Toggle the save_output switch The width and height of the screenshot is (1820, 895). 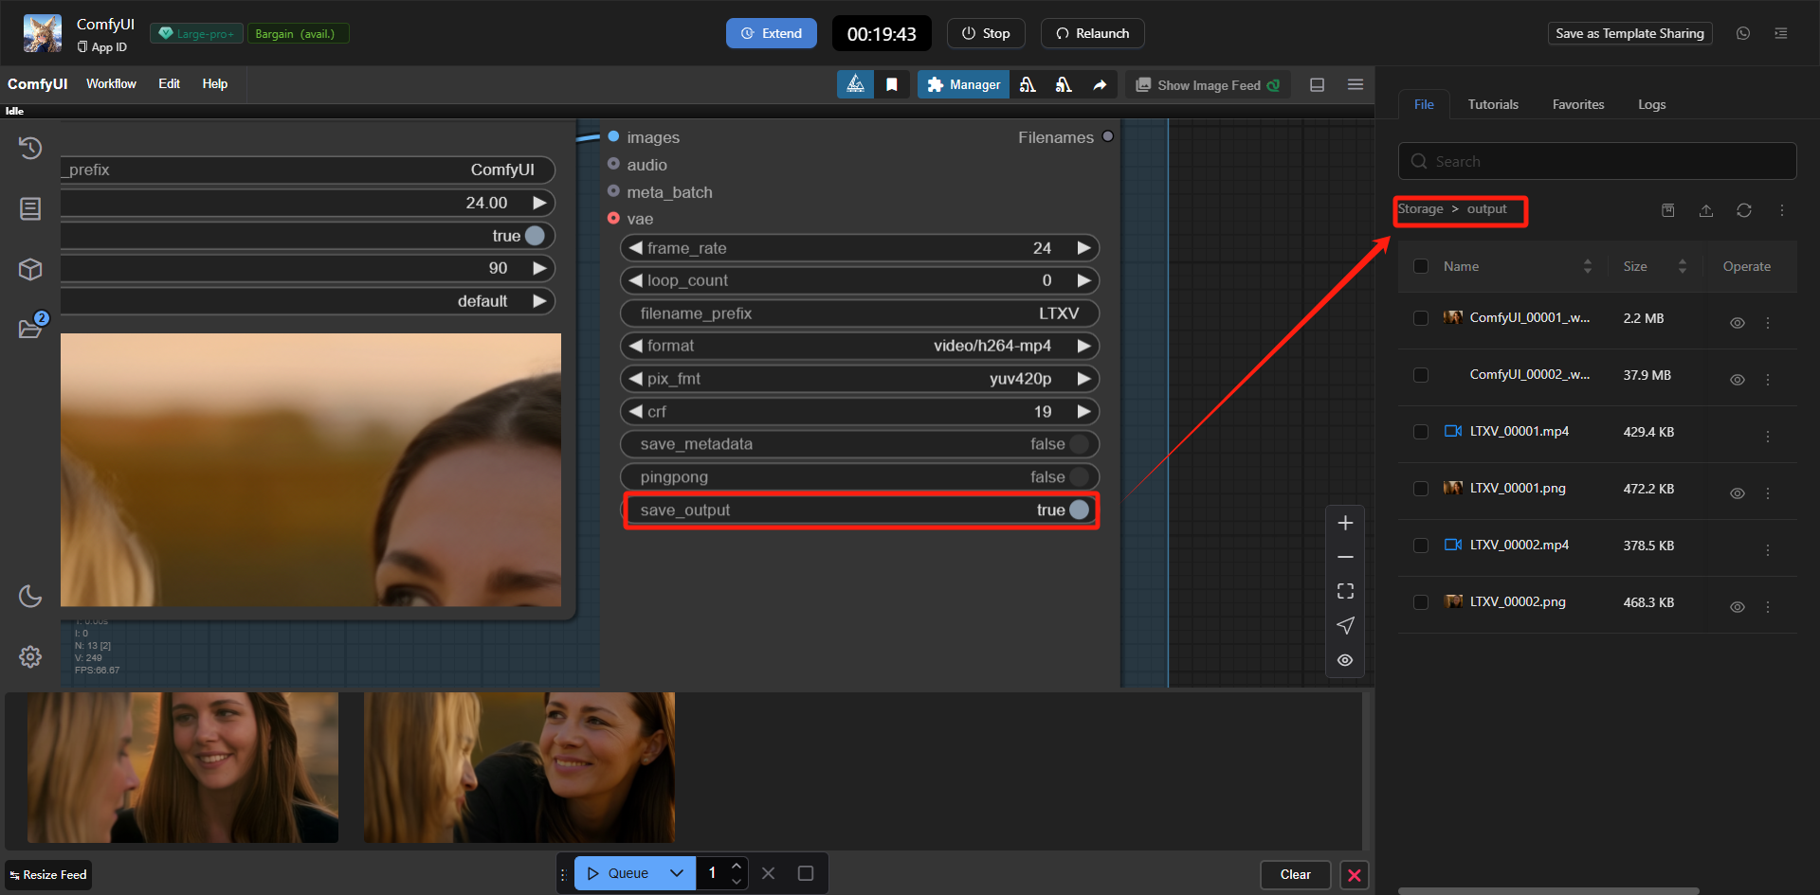click(1079, 510)
